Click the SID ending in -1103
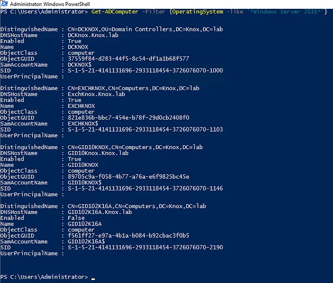Image resolution: width=333 pixels, height=283 pixels. (145, 130)
